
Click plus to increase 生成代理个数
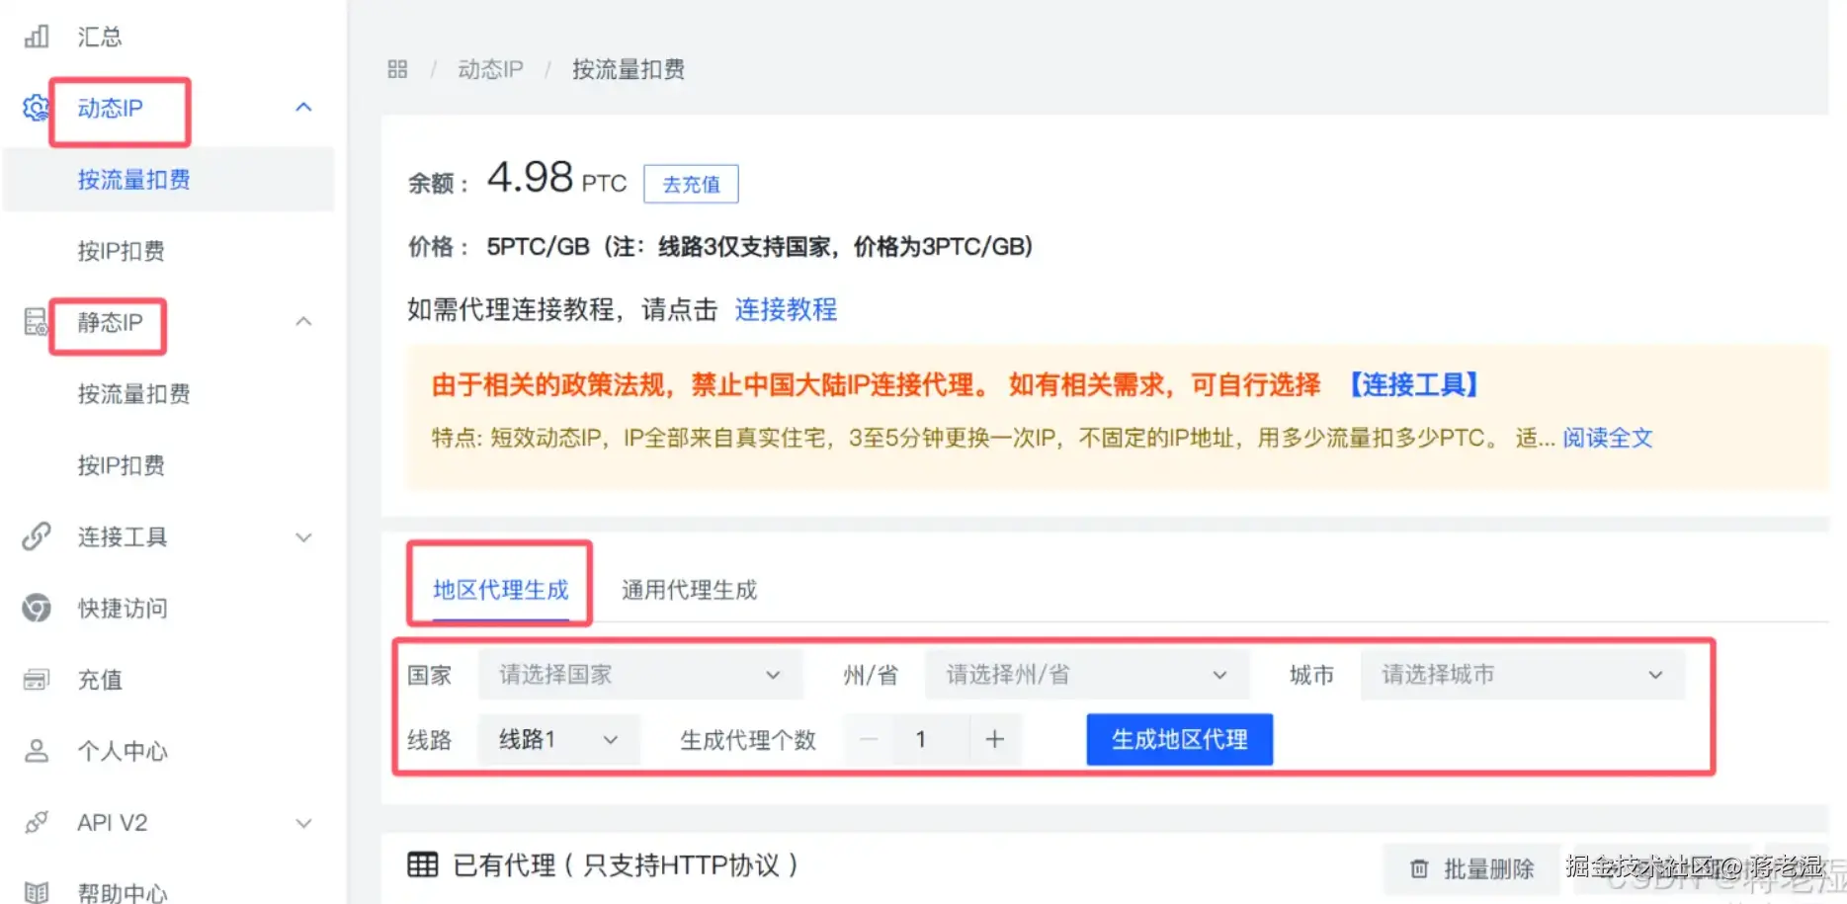(994, 739)
